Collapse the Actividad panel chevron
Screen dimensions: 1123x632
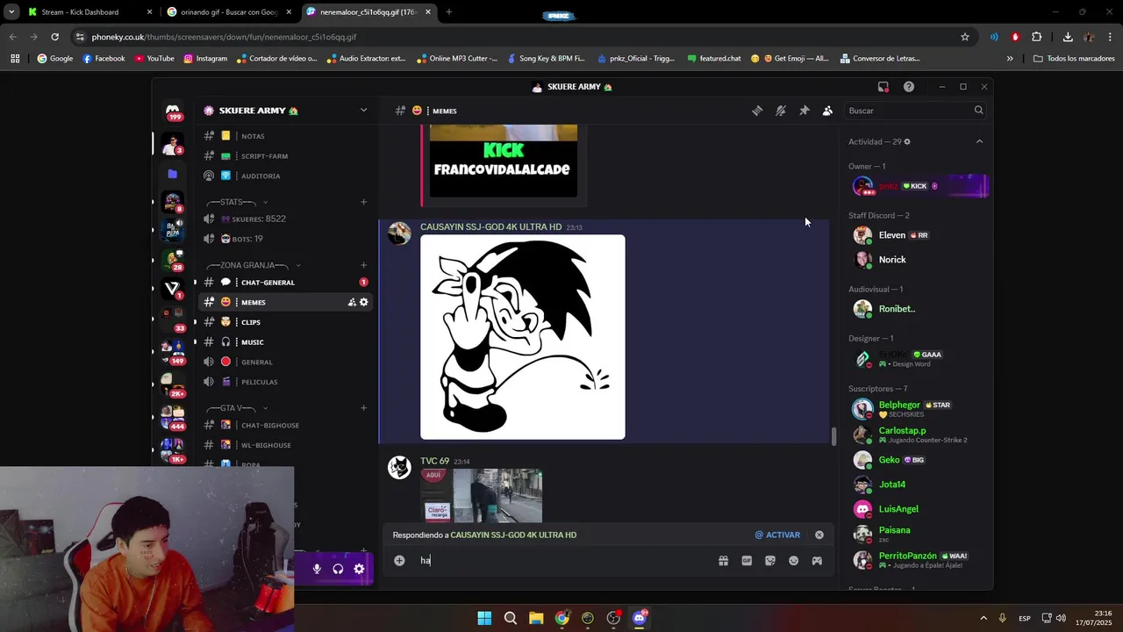click(x=979, y=141)
